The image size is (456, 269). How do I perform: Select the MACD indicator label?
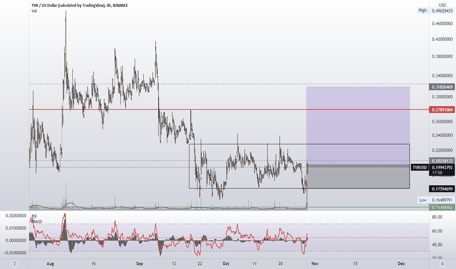tap(37, 222)
